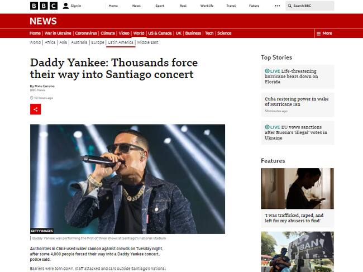Screen dimensions: 363x272
Task: Click the LIVE icon on hurricane story
Action: click(267, 71)
